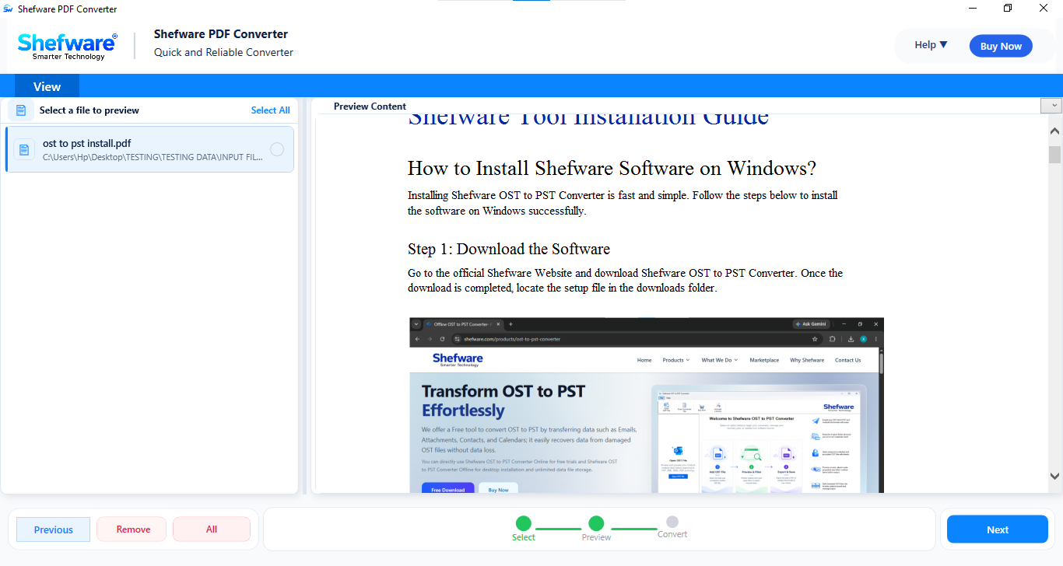The image size is (1063, 566).
Task: Click the PDF file icon for ost to pst install.pdf
Action: click(x=24, y=149)
